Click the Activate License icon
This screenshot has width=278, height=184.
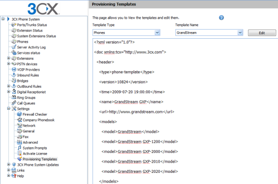pos(20,153)
